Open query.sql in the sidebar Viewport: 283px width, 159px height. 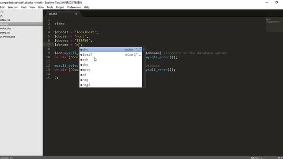click(x=5, y=32)
